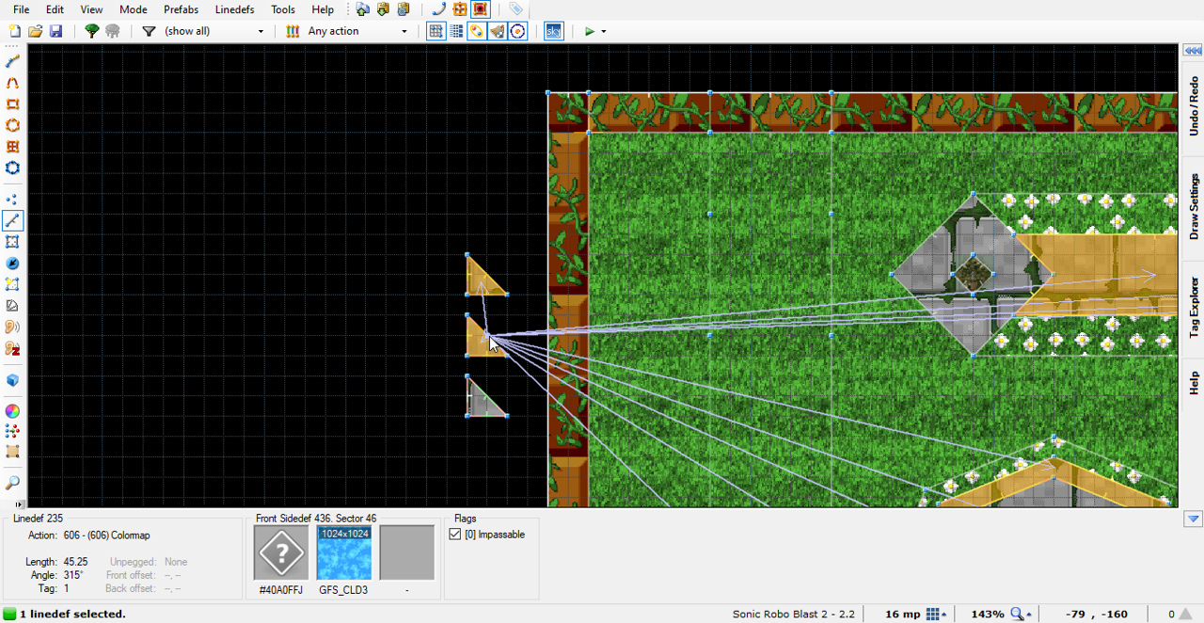Image resolution: width=1204 pixels, height=623 pixels.
Task: Click the yellow-dotted square mode icon
Action: point(13,284)
